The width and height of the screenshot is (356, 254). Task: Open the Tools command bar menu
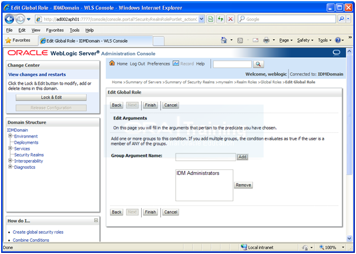coord(325,40)
